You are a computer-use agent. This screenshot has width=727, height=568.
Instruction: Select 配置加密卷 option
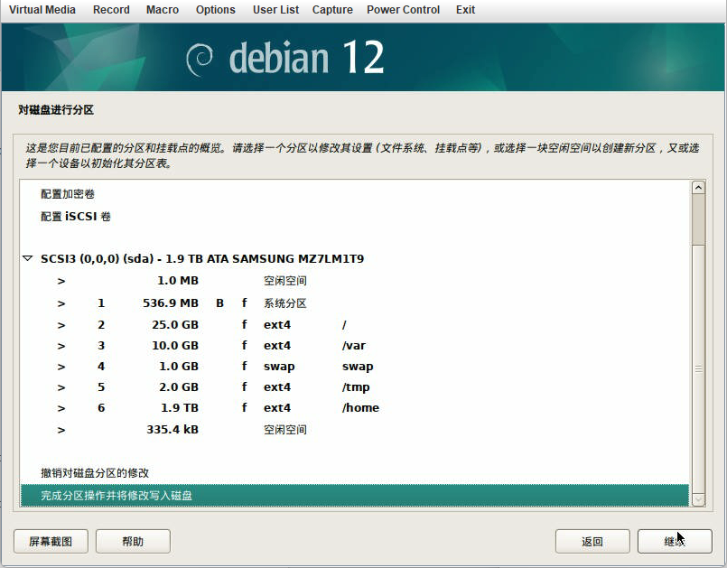click(68, 194)
